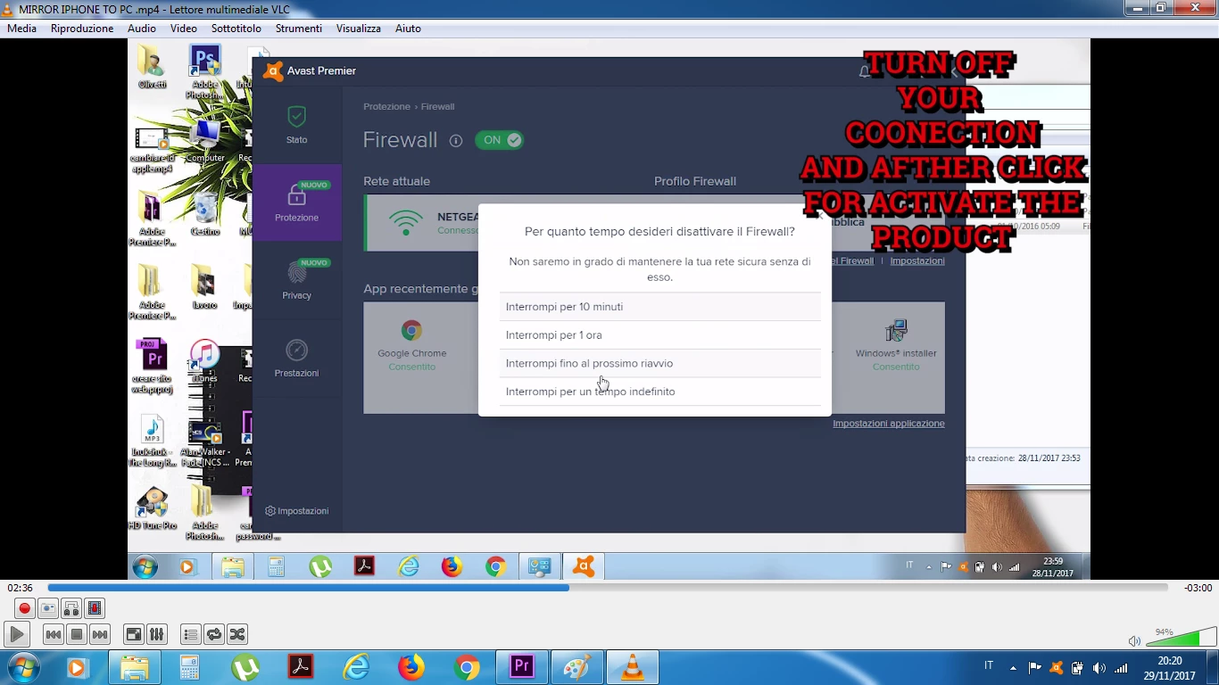Select Stato in the Avast sidebar
The width and height of the screenshot is (1219, 685).
click(297, 125)
